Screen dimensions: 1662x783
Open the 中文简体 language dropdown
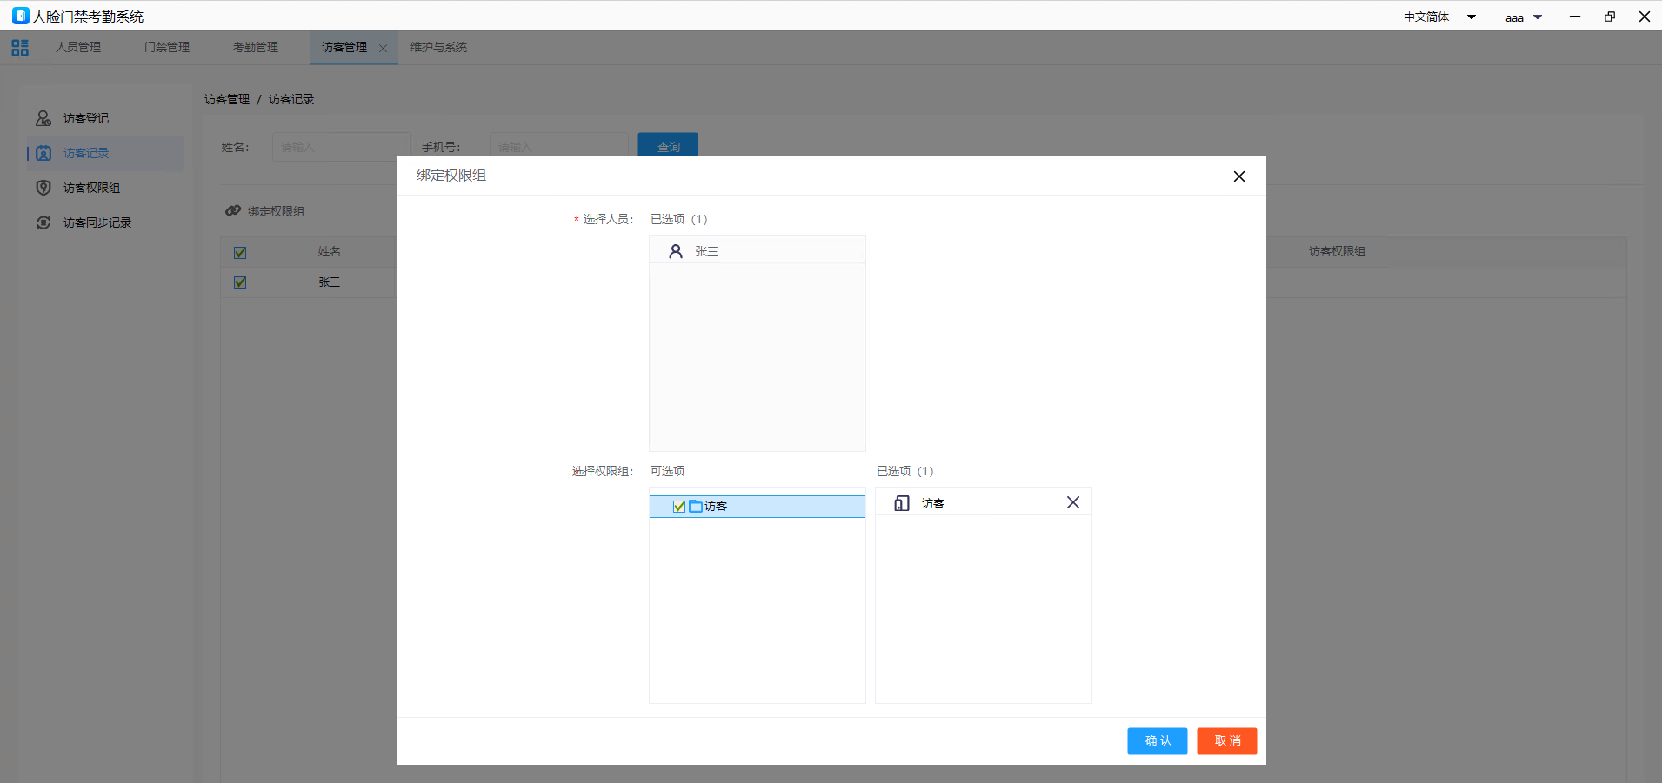(1439, 17)
